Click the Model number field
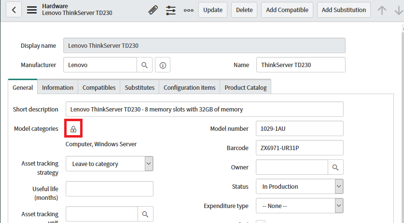Screen dimensions: 404x223 (x=300, y=128)
